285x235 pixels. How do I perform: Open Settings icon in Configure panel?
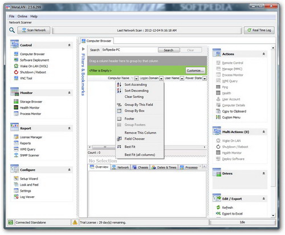coord(16,191)
